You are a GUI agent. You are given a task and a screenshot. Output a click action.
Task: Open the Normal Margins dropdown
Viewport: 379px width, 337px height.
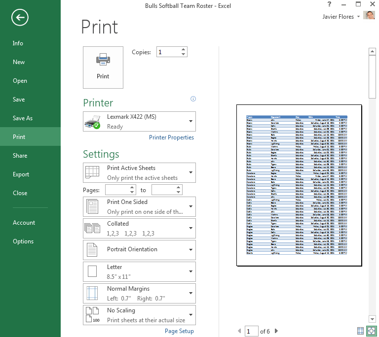[140, 293]
